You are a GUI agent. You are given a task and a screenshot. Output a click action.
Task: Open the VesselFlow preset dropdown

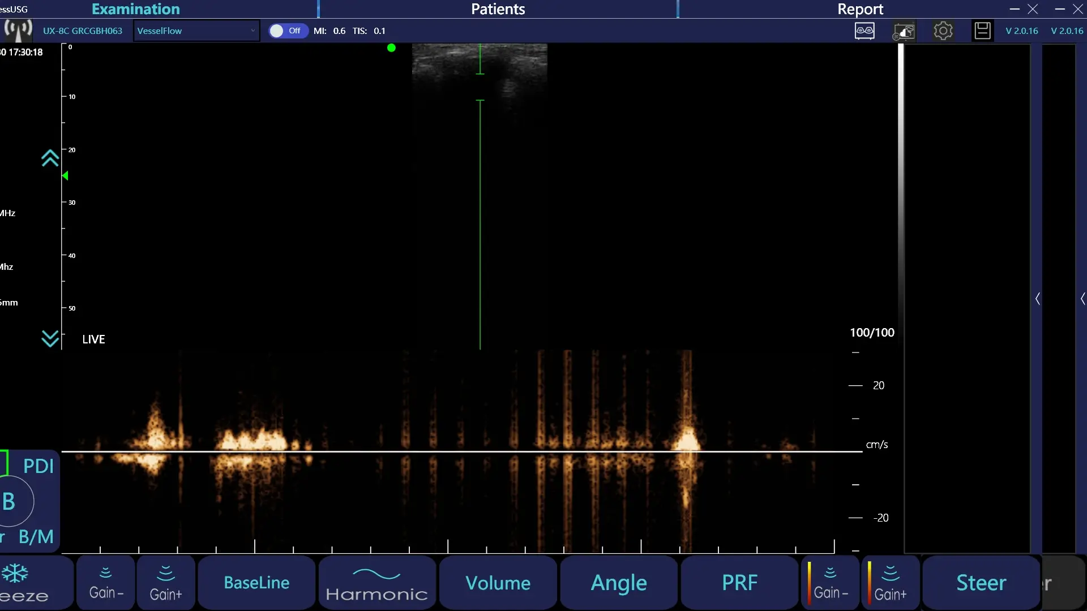point(196,31)
